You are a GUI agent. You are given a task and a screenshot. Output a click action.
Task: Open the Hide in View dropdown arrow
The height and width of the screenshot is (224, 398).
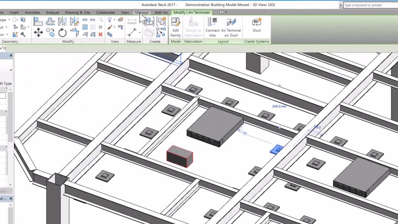click(x=114, y=20)
